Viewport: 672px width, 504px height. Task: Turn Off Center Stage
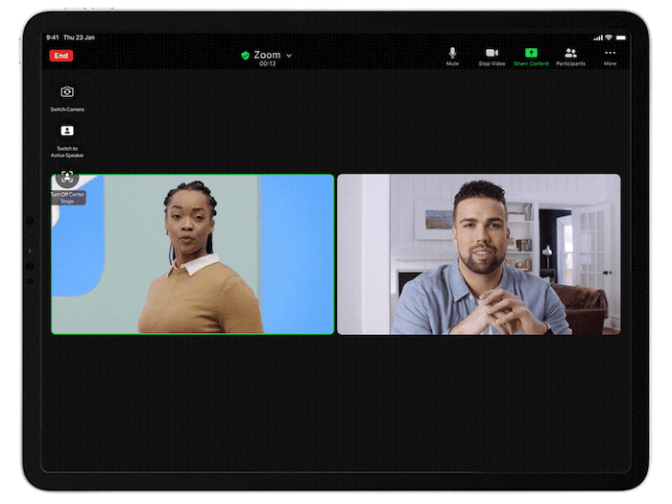click(x=67, y=178)
